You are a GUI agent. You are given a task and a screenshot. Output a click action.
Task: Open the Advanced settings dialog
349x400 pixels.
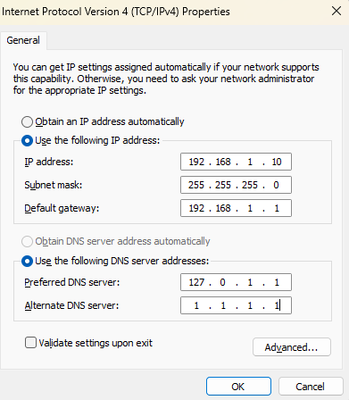point(292,347)
